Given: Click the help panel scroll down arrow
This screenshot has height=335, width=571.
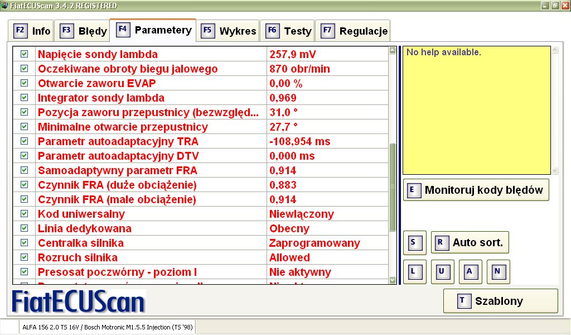Looking at the screenshot, I should tap(555, 171).
